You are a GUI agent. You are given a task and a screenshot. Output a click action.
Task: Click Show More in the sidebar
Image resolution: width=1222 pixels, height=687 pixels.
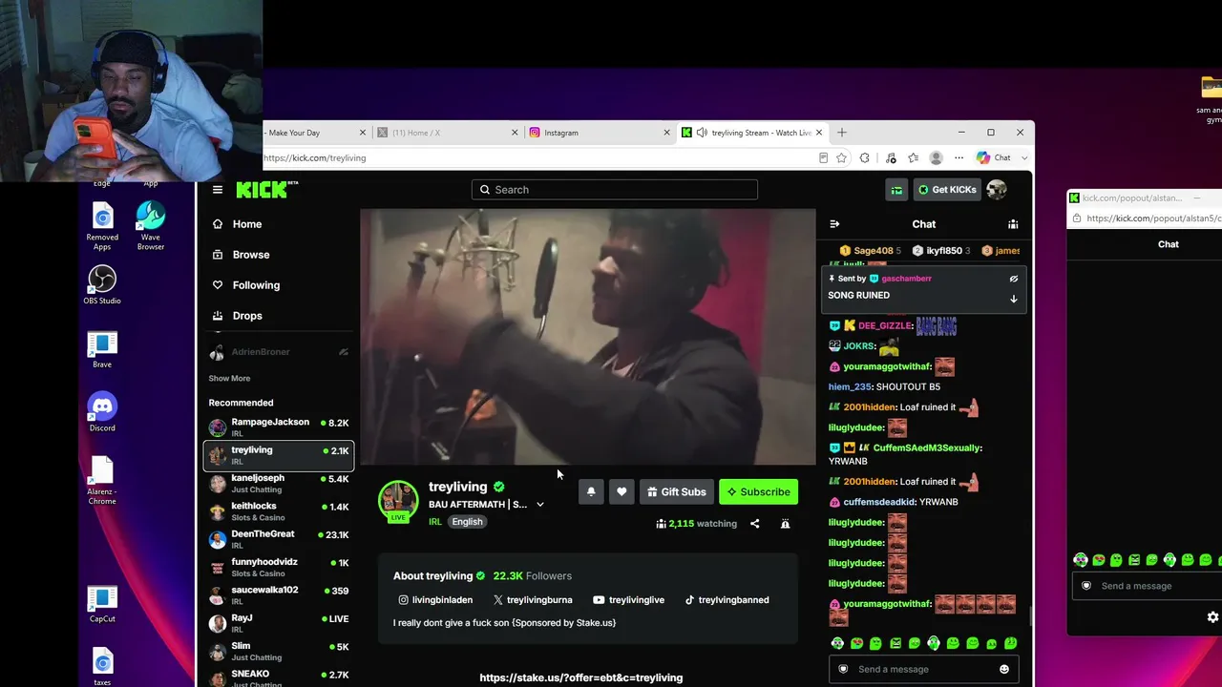pos(229,379)
